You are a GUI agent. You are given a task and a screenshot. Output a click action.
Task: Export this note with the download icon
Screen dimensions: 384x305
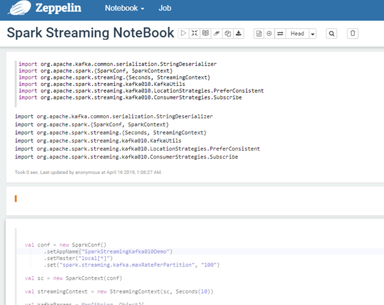pos(238,33)
